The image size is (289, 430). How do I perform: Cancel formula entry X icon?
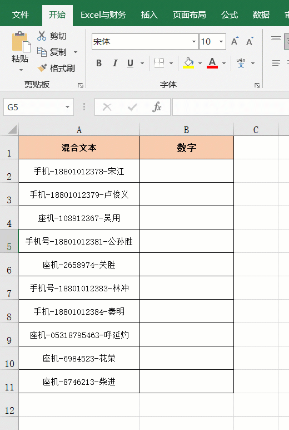[107, 107]
